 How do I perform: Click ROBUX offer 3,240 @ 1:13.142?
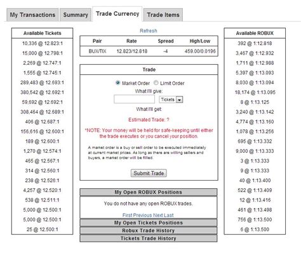click(255, 112)
